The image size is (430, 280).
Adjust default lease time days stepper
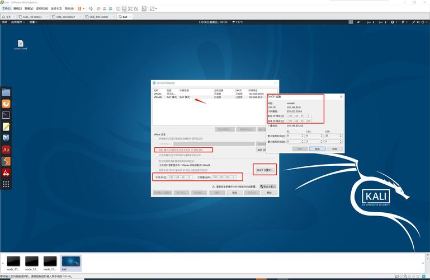click(303, 136)
